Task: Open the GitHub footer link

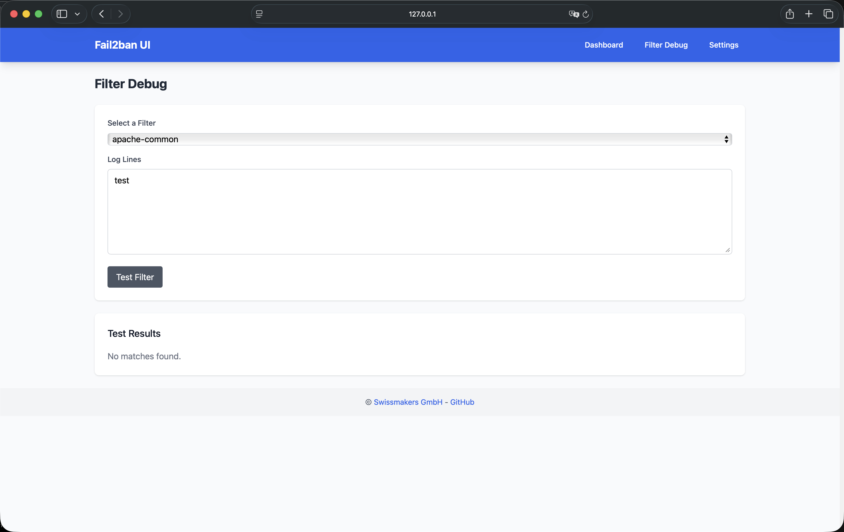Action: tap(462, 402)
